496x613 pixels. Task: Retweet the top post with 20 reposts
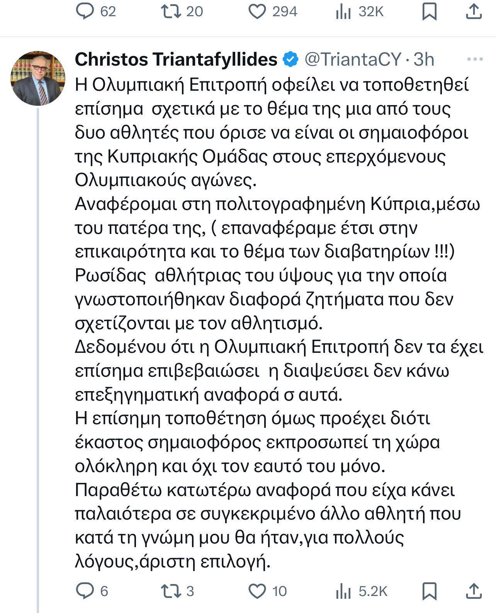pyautogui.click(x=171, y=11)
